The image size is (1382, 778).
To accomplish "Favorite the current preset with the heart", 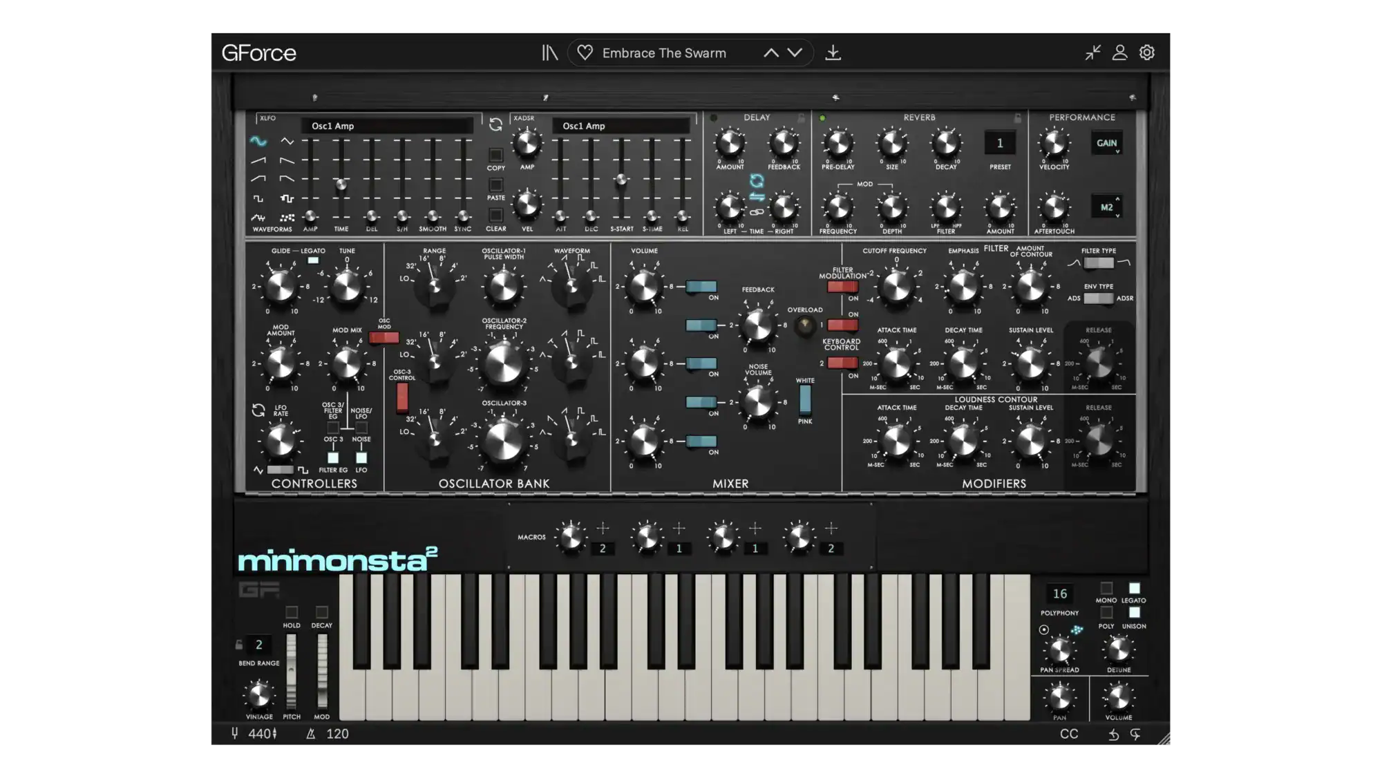I will [x=585, y=53].
